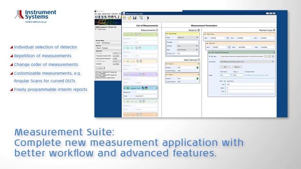301x169 pixels.
Task: Click the File name path field
Action: click(x=241, y=56)
